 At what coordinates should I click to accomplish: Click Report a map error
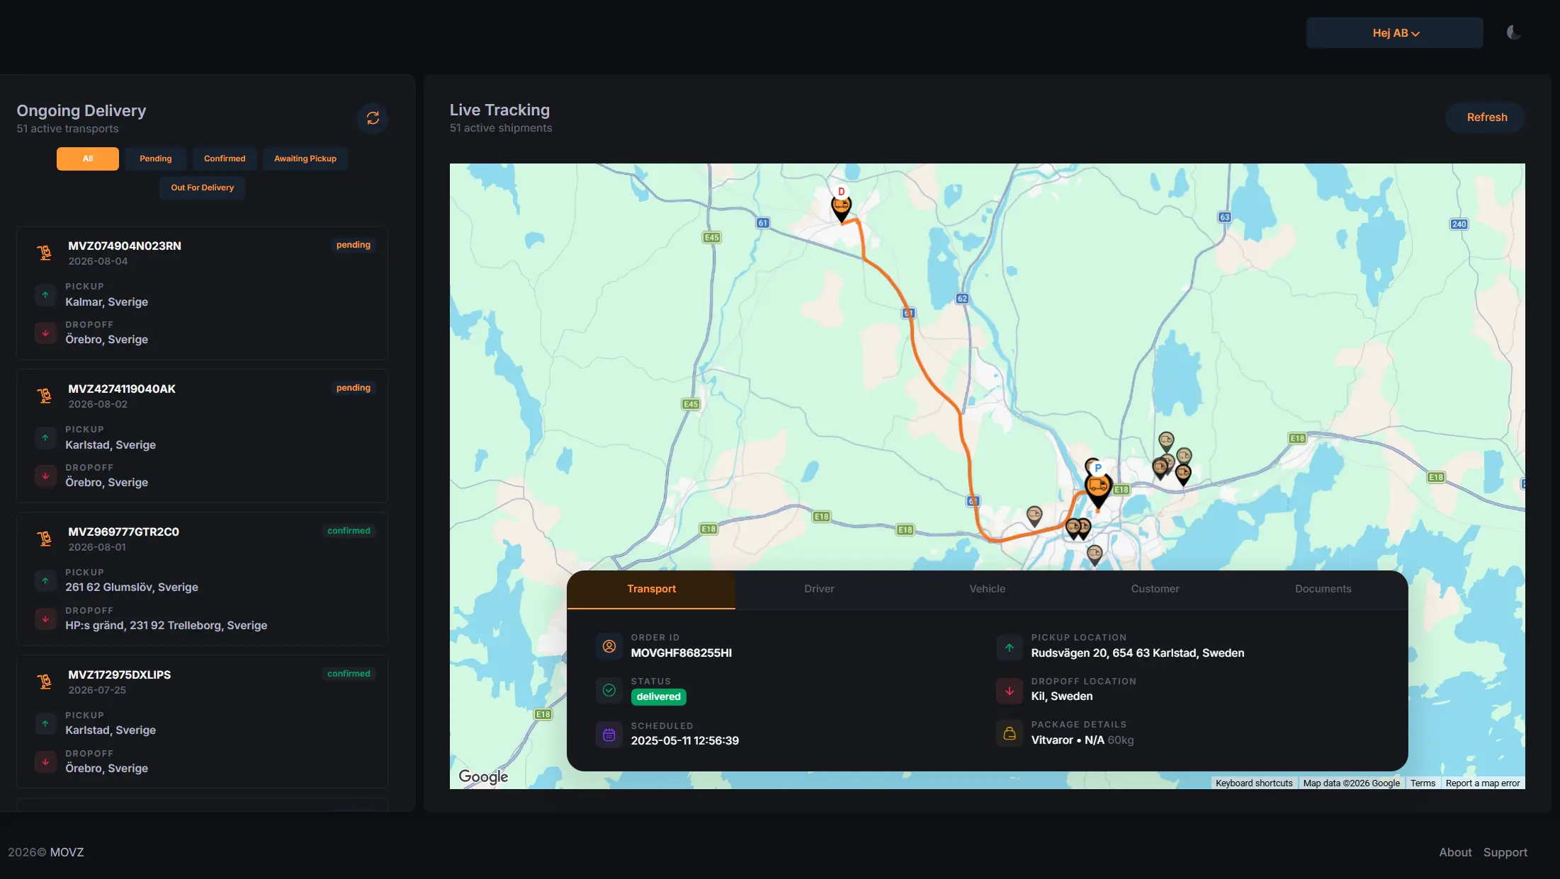pos(1482,783)
